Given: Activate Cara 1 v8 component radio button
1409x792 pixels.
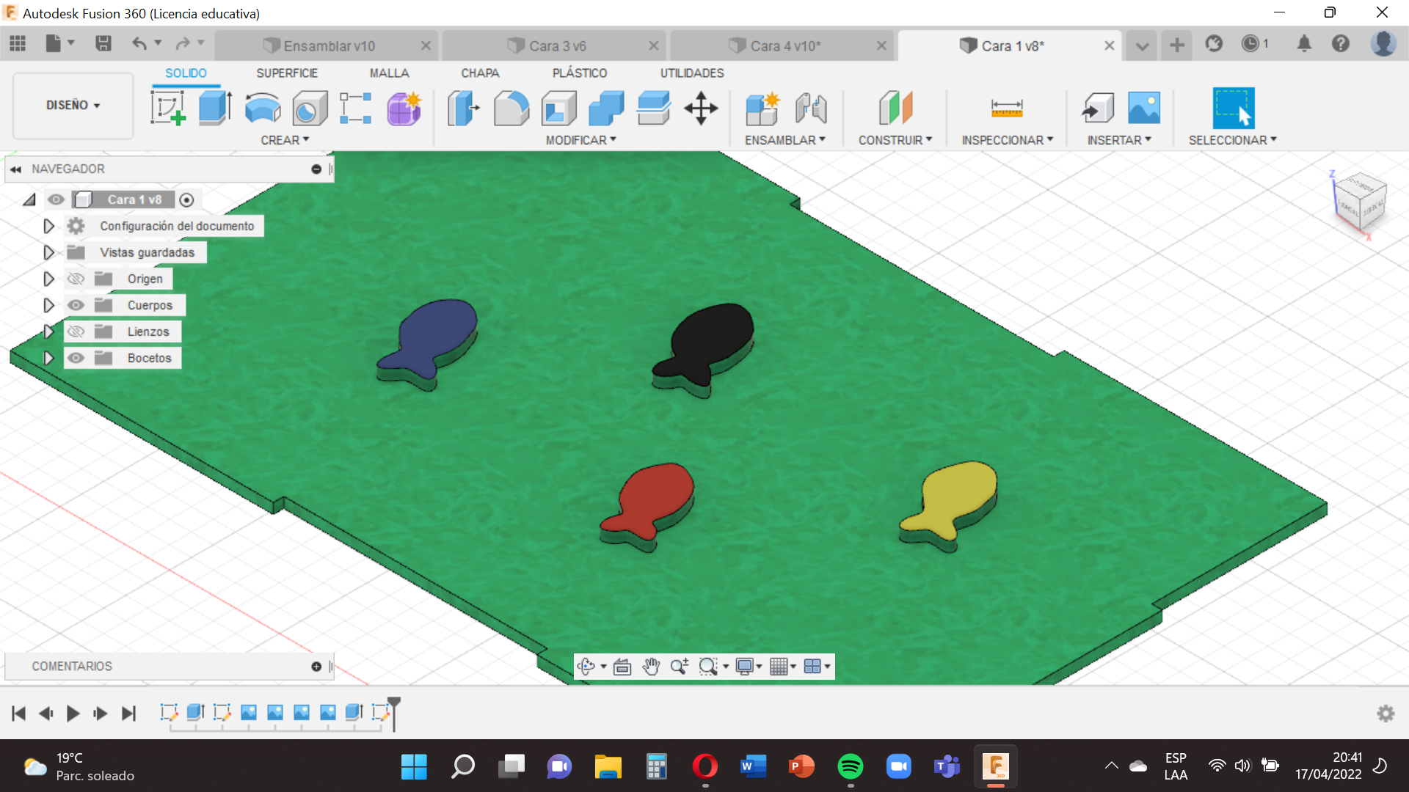Looking at the screenshot, I should (x=186, y=199).
